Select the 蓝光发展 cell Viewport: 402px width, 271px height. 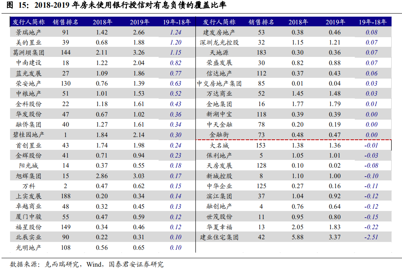pos(29,74)
